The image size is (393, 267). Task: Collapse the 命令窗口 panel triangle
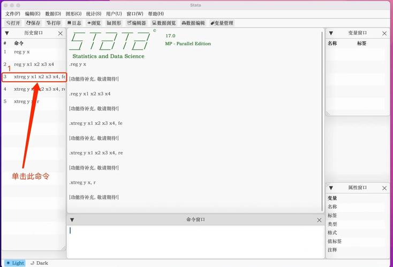click(72, 220)
